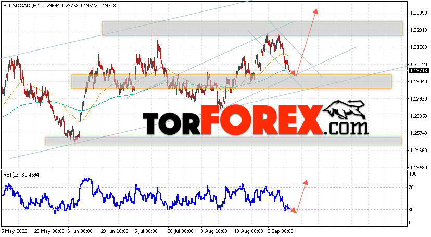
Task: Select the middle support zone near 1.29040
Action: point(232,81)
